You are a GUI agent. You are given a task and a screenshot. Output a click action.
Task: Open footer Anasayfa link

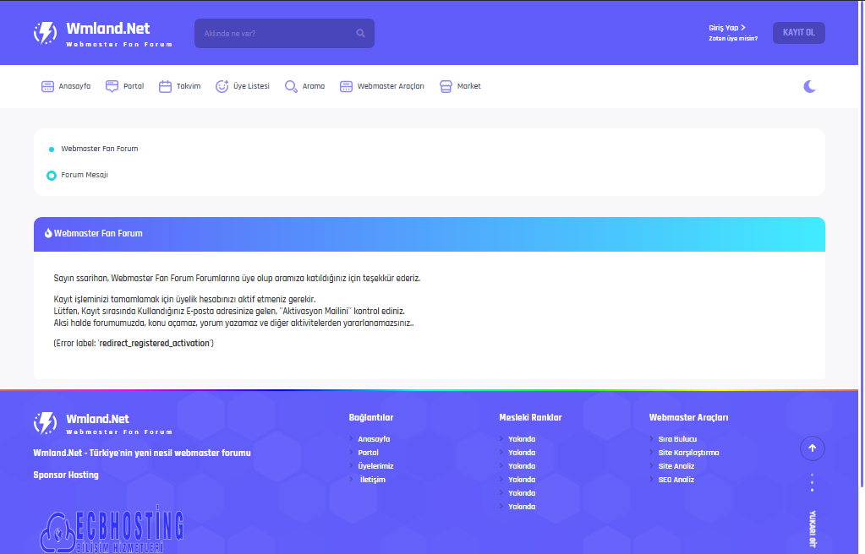(374, 439)
